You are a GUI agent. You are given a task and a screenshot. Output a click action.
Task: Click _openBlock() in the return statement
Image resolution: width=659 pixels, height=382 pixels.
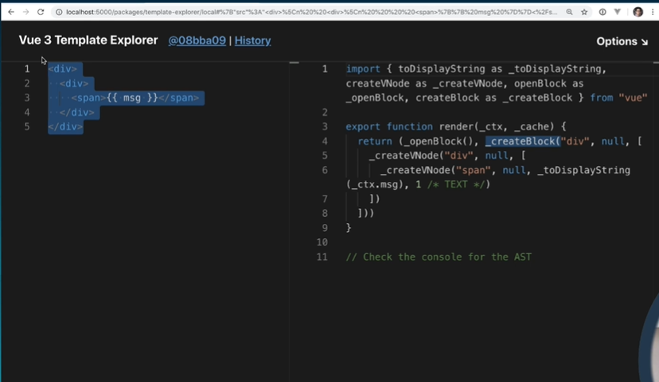tap(439, 141)
